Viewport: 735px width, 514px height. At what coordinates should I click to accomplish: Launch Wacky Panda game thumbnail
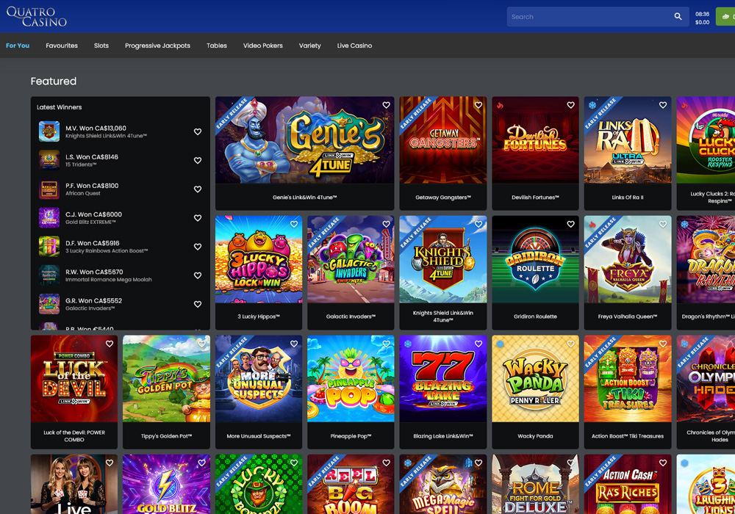535,379
